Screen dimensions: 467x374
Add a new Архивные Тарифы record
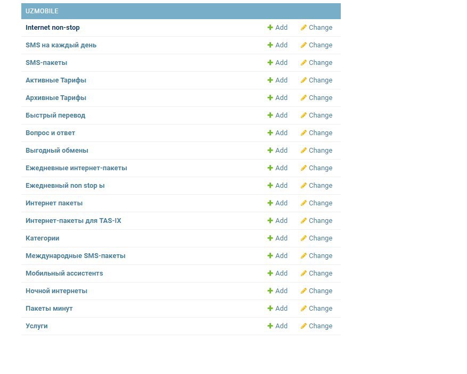point(277,97)
